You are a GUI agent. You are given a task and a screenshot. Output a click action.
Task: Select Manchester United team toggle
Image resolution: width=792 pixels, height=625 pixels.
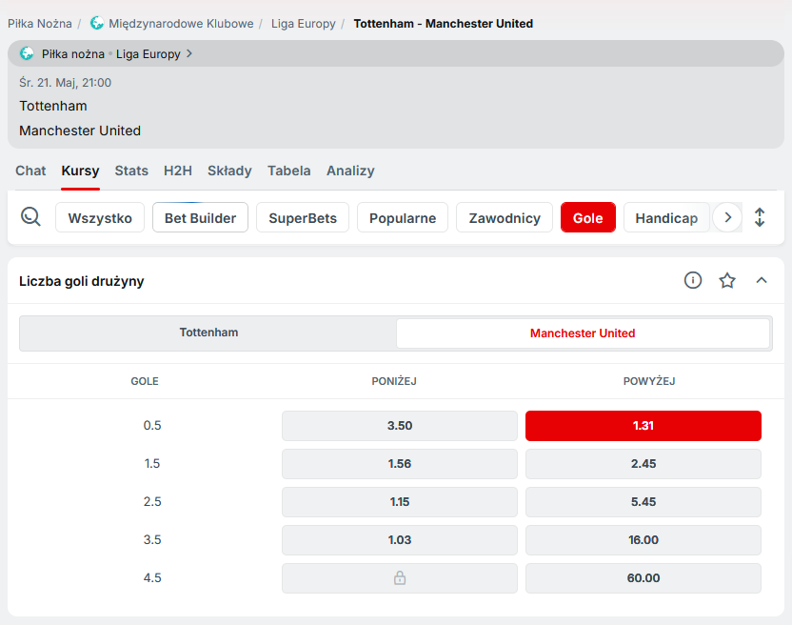[583, 333]
